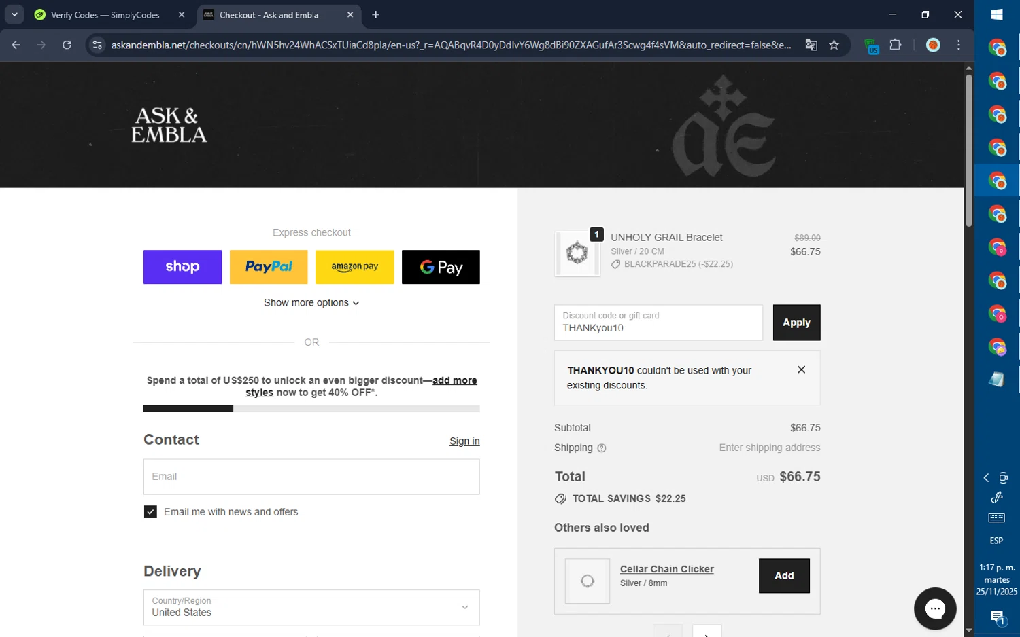Open the Country/Region dropdown

pos(311,607)
